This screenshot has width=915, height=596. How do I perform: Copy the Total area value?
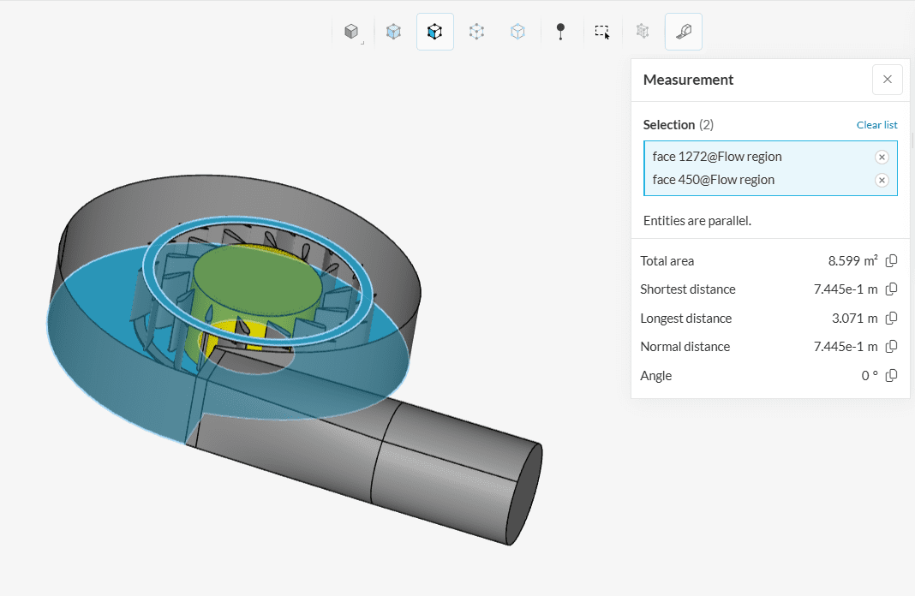pyautogui.click(x=891, y=261)
